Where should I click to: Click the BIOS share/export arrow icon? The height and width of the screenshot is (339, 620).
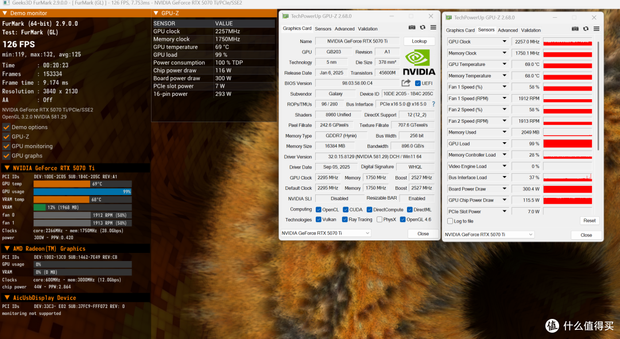[406, 83]
